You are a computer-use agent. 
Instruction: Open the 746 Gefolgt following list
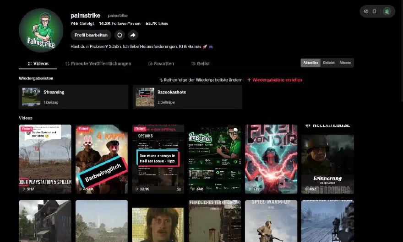(82, 24)
